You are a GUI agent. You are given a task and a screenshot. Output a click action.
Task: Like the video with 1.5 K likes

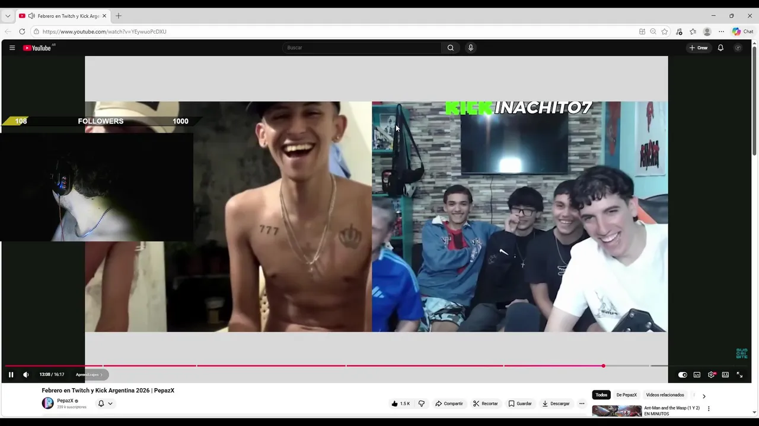[401, 404]
